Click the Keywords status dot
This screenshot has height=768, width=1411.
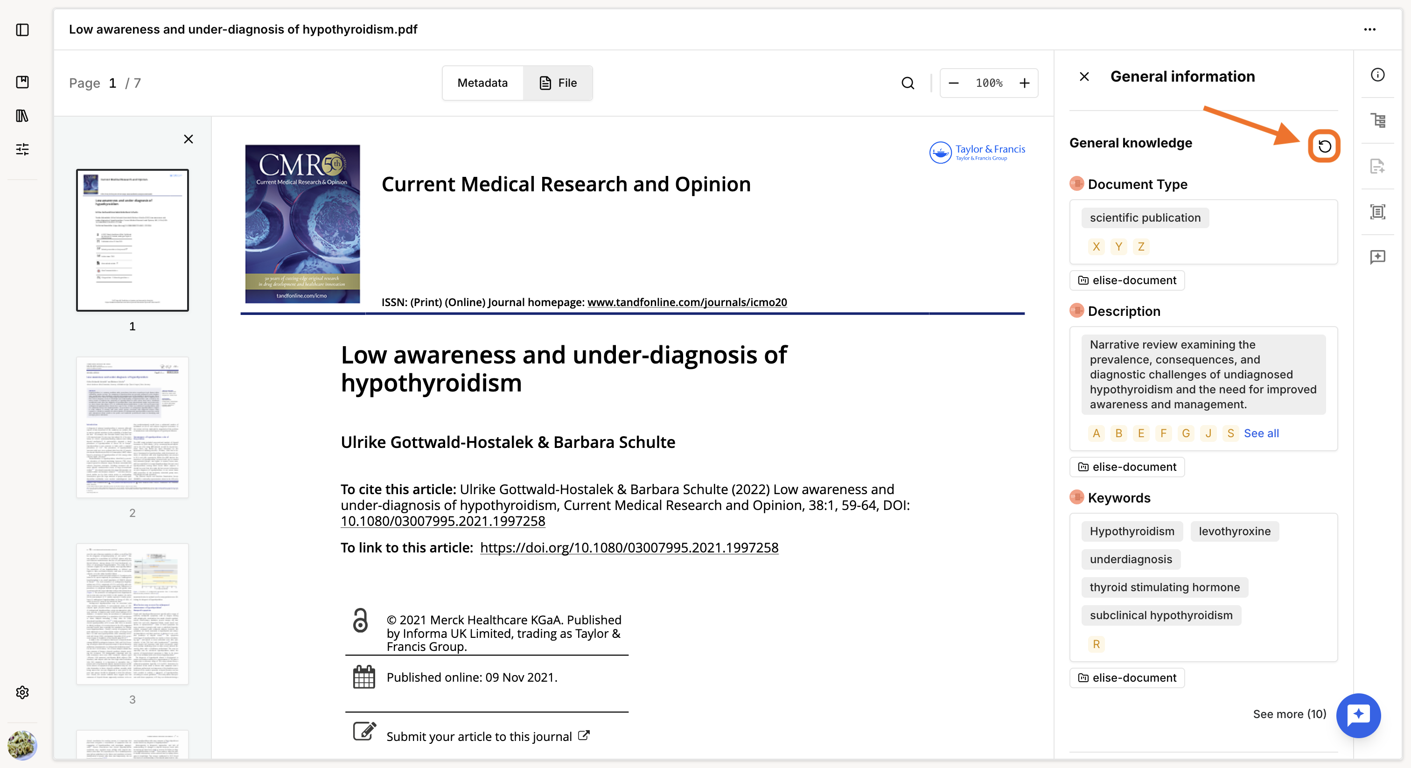tap(1076, 497)
